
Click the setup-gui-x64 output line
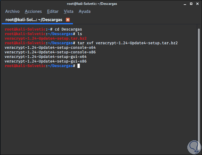pyautogui.click(x=46, y=57)
